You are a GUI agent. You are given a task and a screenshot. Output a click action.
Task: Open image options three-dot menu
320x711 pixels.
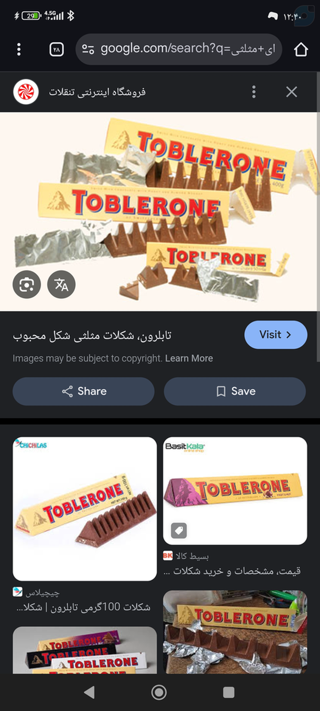[254, 92]
